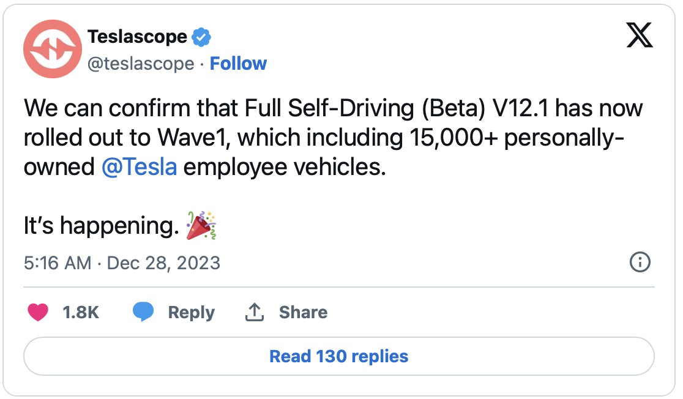Open the @Tesla mention link
This screenshot has height=399, width=683.
[x=139, y=167]
